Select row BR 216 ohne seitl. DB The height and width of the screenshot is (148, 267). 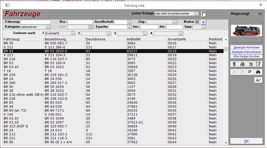113,95
